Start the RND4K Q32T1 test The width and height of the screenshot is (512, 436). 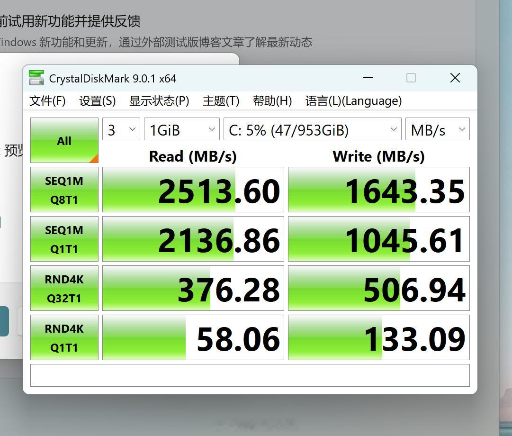[x=64, y=288]
